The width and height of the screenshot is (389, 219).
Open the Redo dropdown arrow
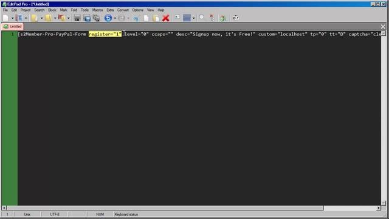tap(128, 18)
